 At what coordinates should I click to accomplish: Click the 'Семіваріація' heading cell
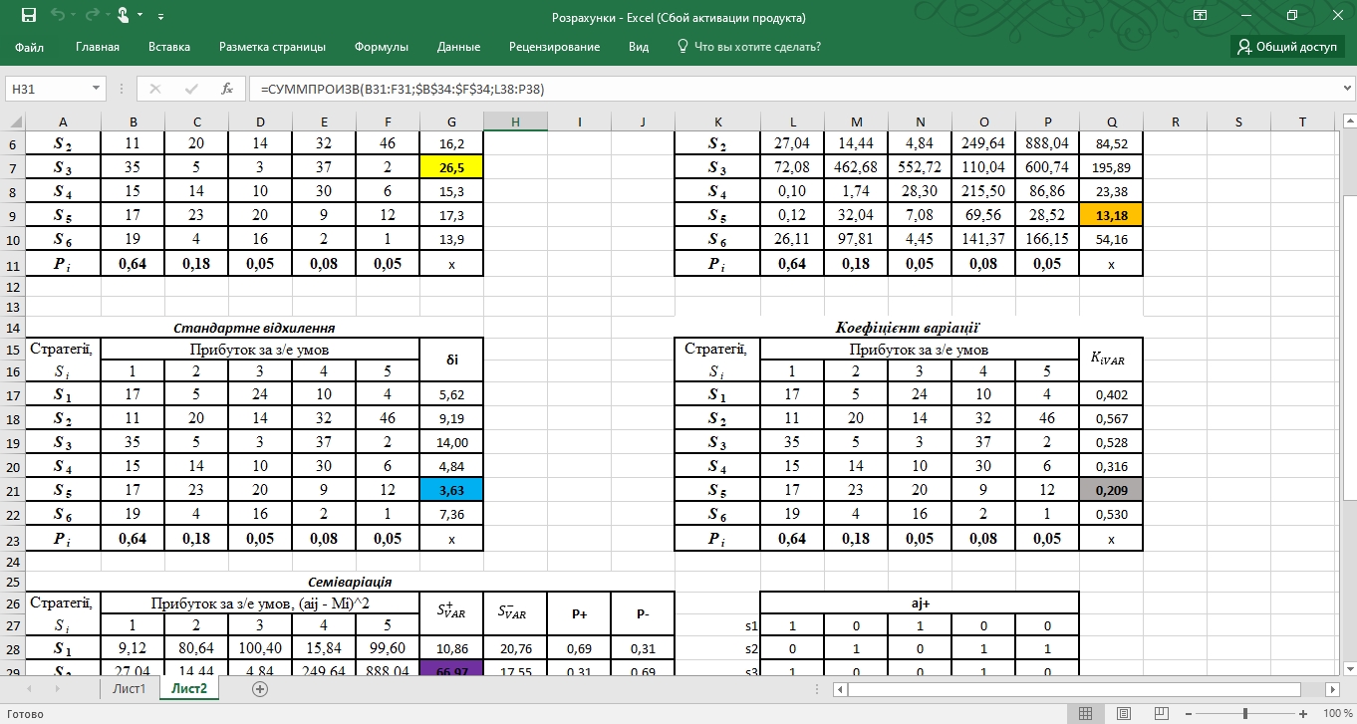[350, 581]
